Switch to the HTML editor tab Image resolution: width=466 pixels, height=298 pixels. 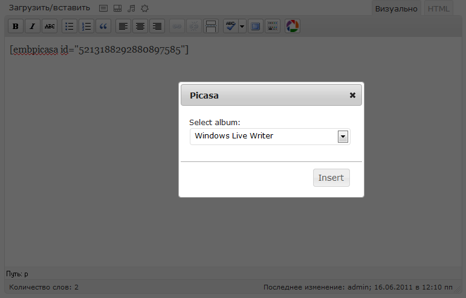[x=438, y=8]
